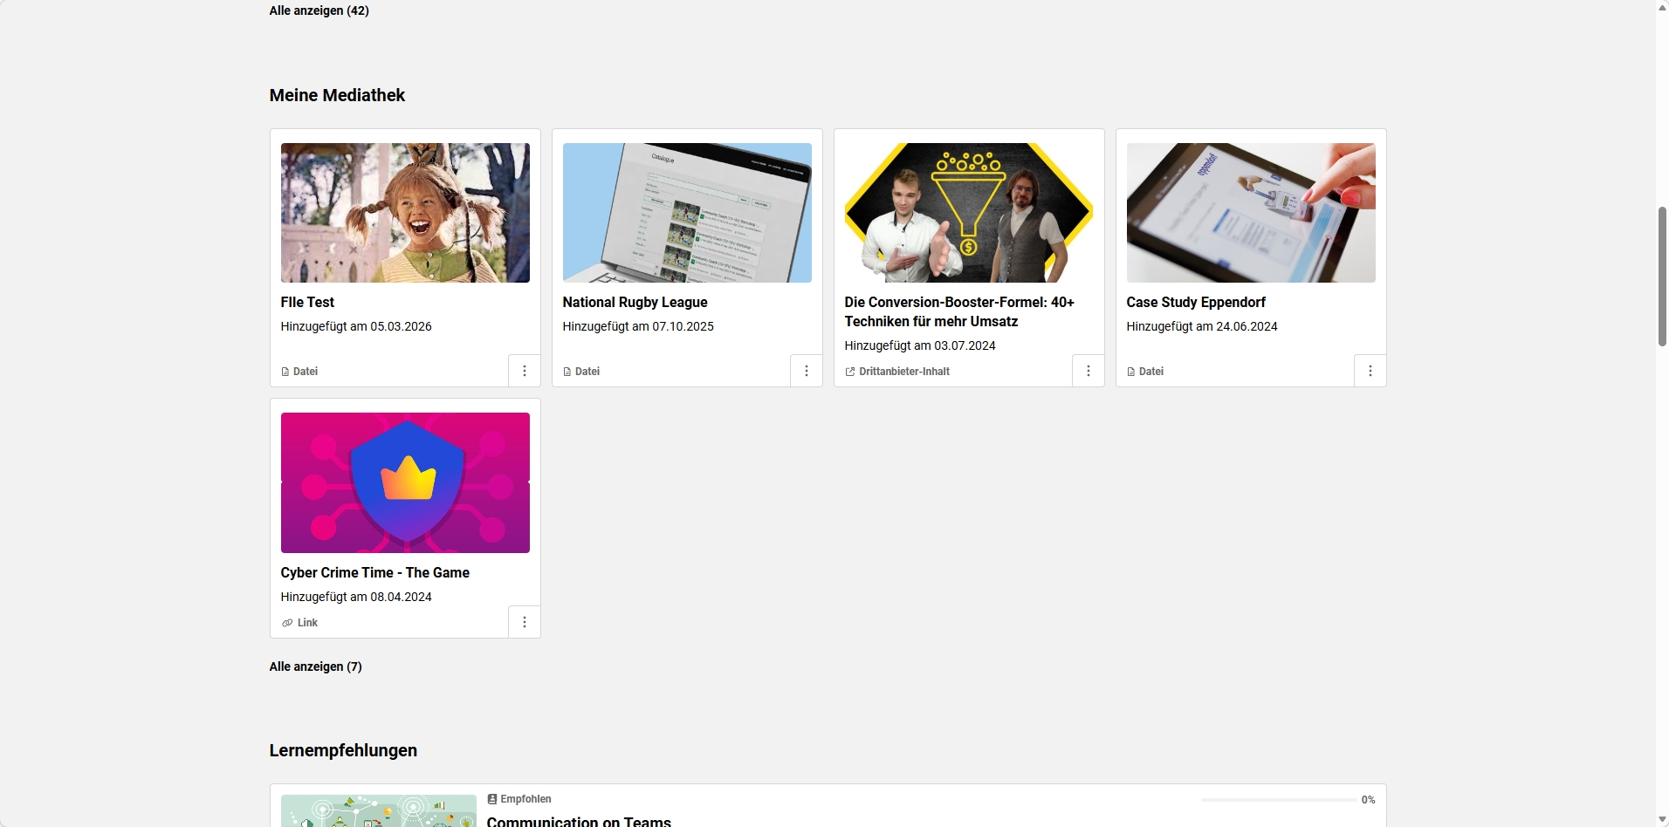
Task: Open options menu for FIle Test card
Action: [525, 371]
